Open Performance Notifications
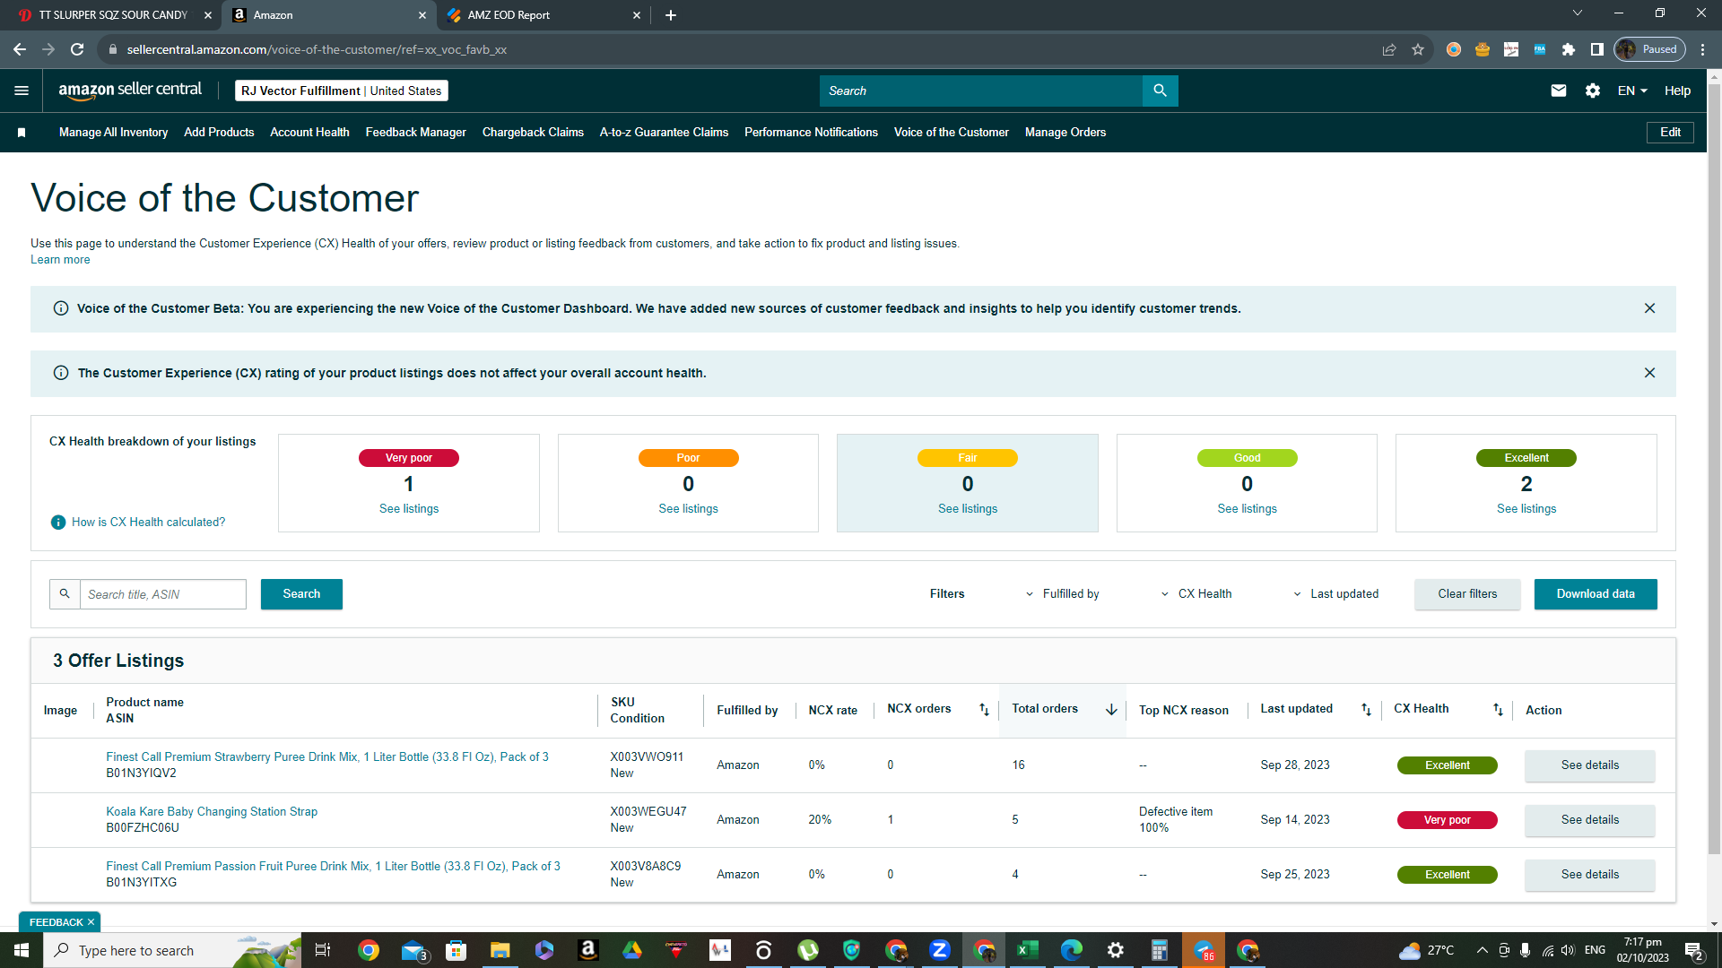Image resolution: width=1722 pixels, height=968 pixels. [x=811, y=133]
